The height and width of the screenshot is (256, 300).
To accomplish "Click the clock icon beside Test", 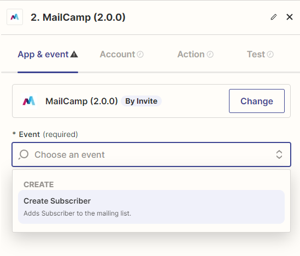I will pos(270,55).
